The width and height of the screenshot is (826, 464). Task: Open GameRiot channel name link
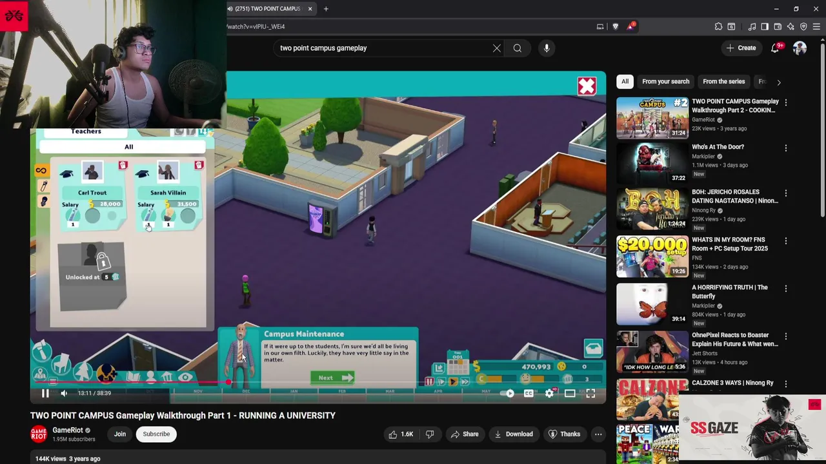pyautogui.click(x=68, y=430)
